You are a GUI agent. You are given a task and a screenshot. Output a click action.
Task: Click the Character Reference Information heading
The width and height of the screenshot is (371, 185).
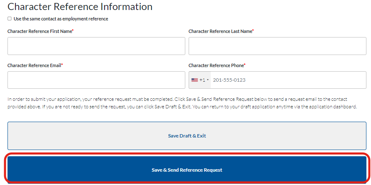coord(80,7)
